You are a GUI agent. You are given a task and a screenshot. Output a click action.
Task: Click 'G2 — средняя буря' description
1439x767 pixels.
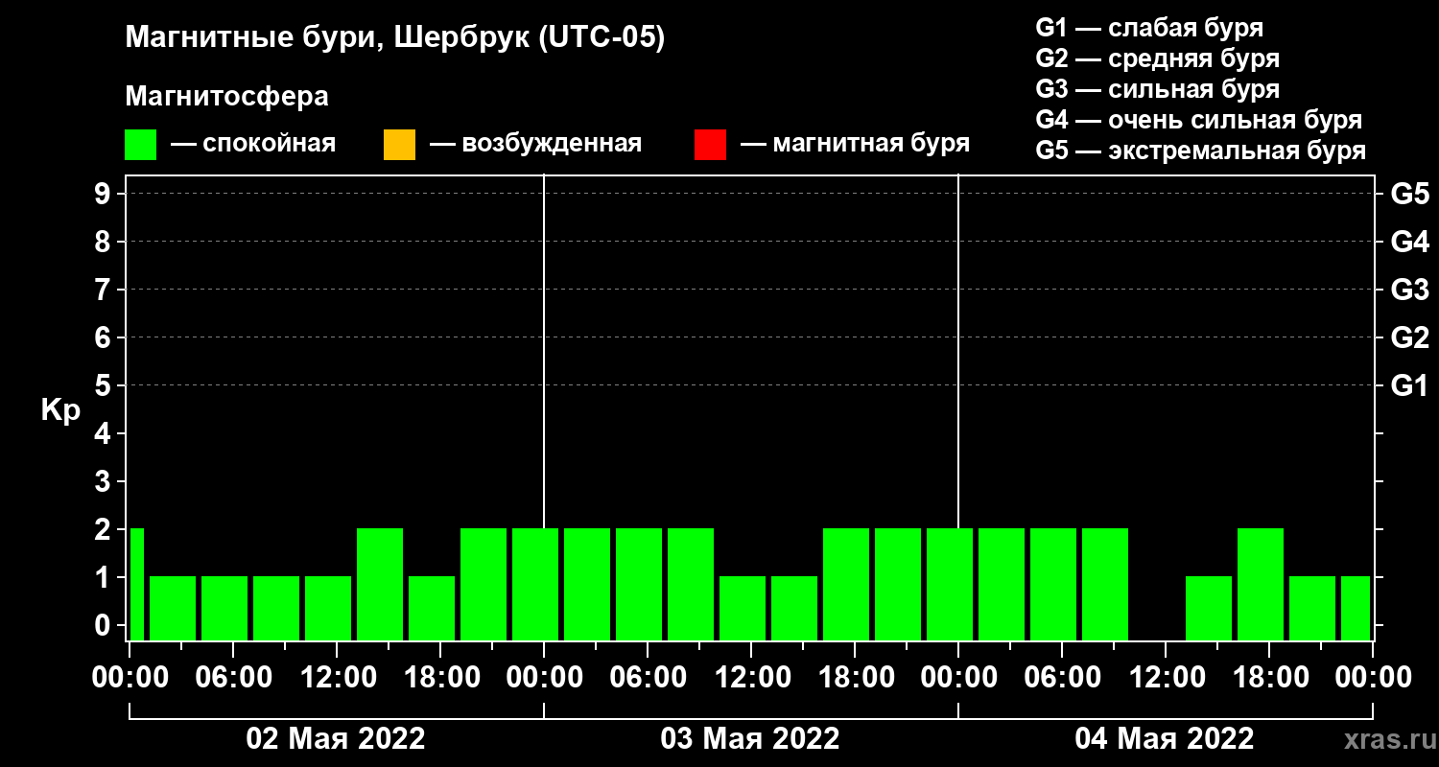point(1157,58)
